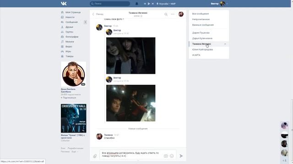Viewport: 293px width, 164px height.
Task: Open the emoji smiley picker
Action: [x=172, y=156]
